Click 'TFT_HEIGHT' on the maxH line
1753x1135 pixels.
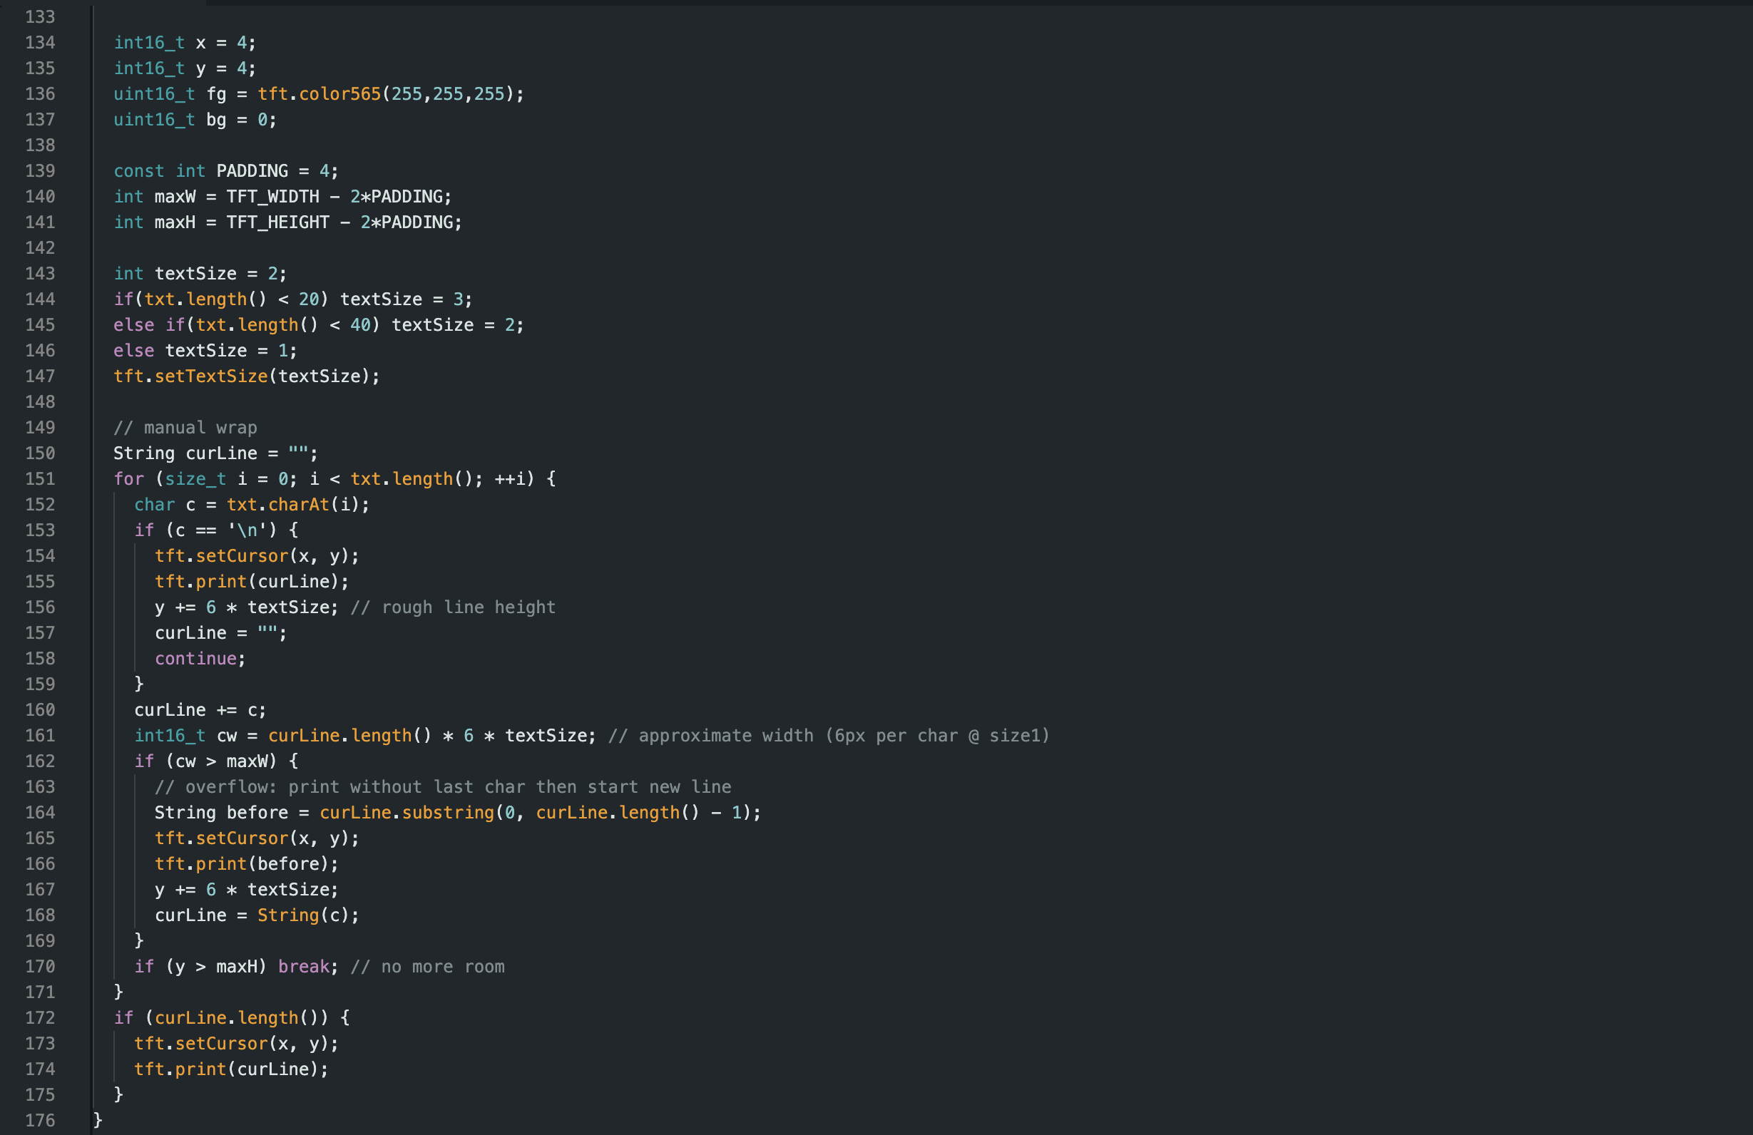277,222
